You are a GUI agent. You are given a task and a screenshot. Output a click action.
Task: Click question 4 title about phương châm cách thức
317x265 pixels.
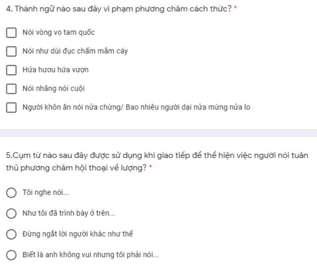[119, 9]
